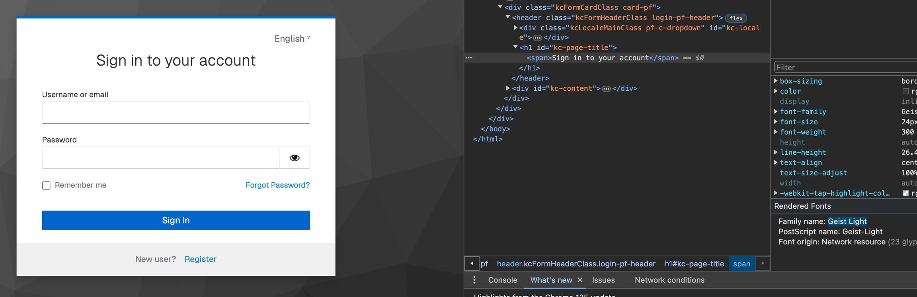917x297 pixels.
Task: Enable the Remember me checkbox
Action: pos(46,186)
